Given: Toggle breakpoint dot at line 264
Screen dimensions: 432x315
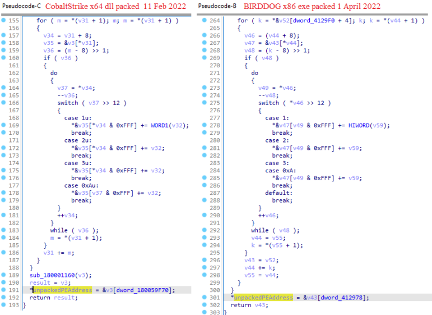Looking at the screenshot, I should [205, 20].
